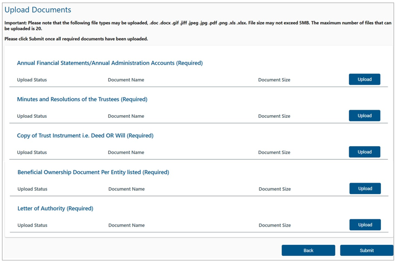Upload Beneficial Ownership Document
This screenshot has height=263, width=395.
(365, 188)
